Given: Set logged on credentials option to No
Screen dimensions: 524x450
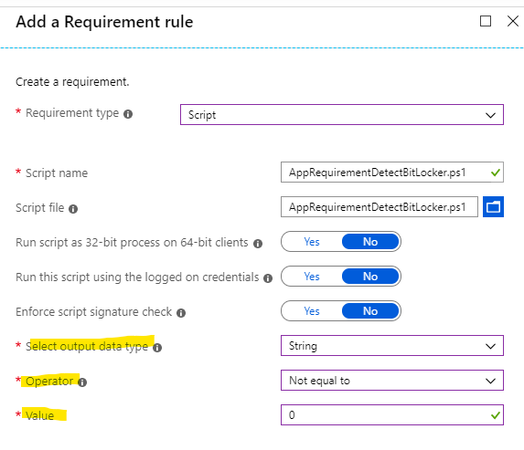Looking at the screenshot, I should pyautogui.click(x=370, y=277).
